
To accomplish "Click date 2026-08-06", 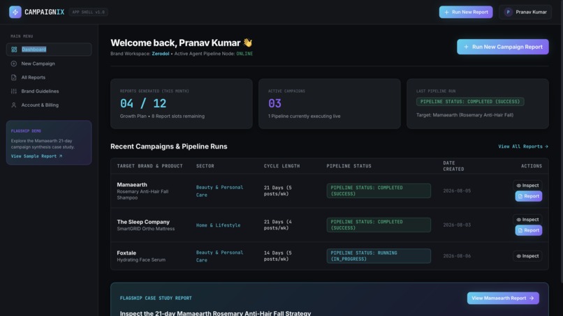I will coord(457,256).
